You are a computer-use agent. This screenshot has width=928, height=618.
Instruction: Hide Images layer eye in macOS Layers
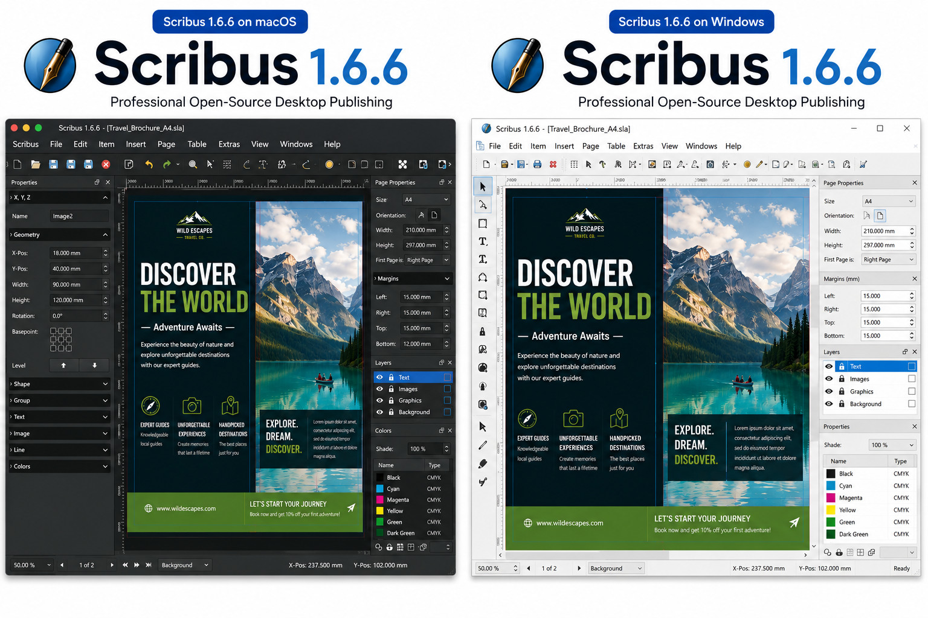pyautogui.click(x=379, y=389)
